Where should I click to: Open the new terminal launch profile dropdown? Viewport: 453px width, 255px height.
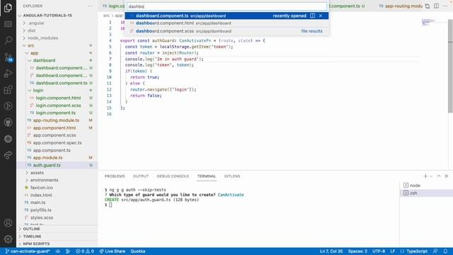tap(431, 176)
